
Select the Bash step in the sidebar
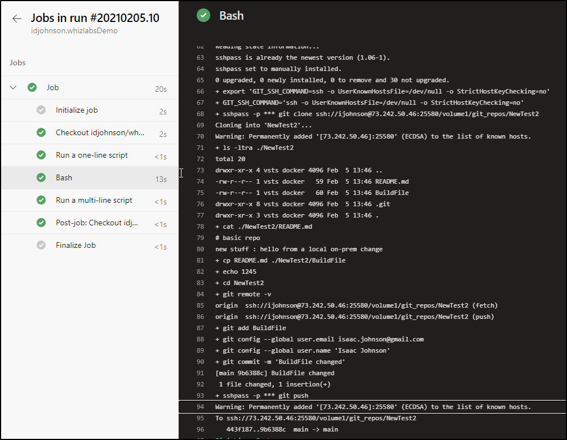click(x=64, y=177)
